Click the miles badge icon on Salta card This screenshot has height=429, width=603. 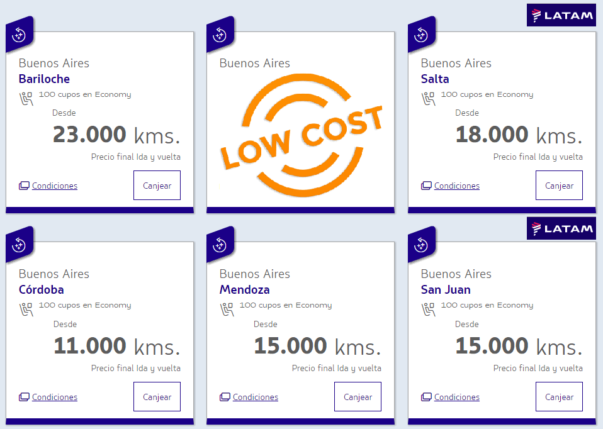tap(422, 35)
